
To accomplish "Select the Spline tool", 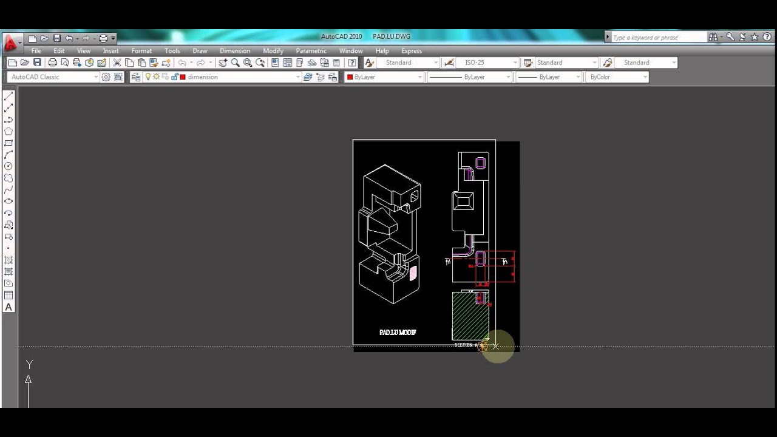I will point(8,190).
